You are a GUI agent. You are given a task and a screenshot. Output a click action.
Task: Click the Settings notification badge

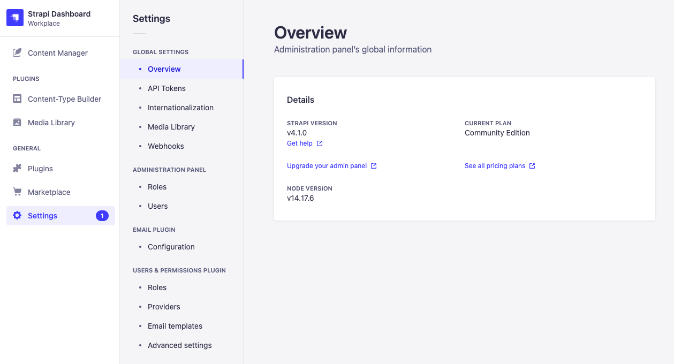point(102,216)
